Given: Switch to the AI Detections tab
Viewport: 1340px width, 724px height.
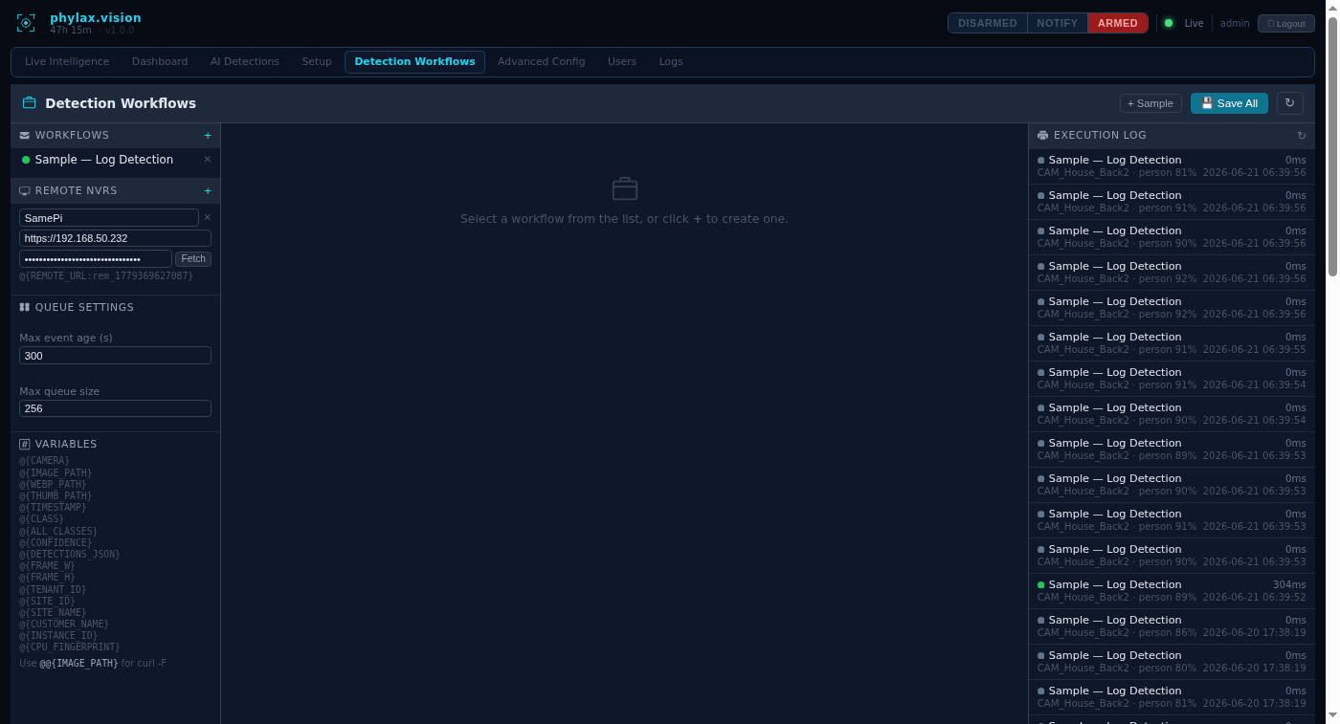Looking at the screenshot, I should pyautogui.click(x=245, y=62).
